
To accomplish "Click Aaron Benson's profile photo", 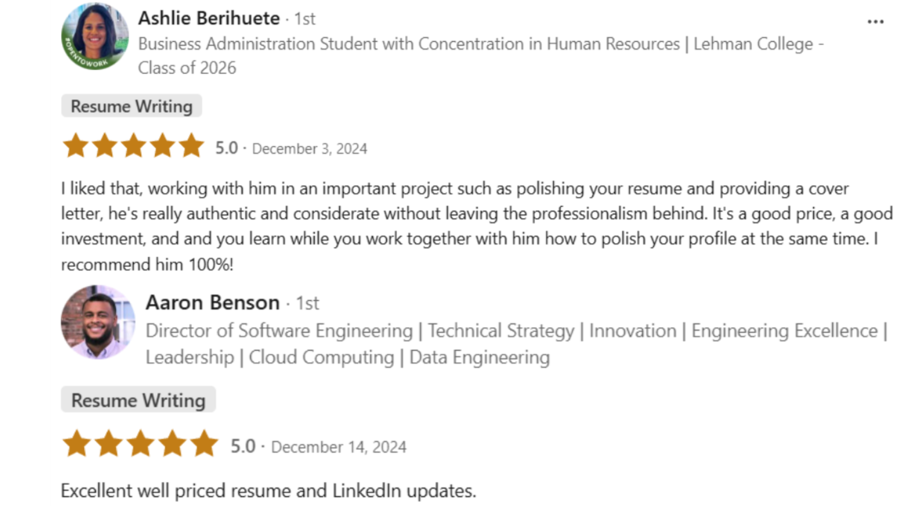I will tap(98, 322).
